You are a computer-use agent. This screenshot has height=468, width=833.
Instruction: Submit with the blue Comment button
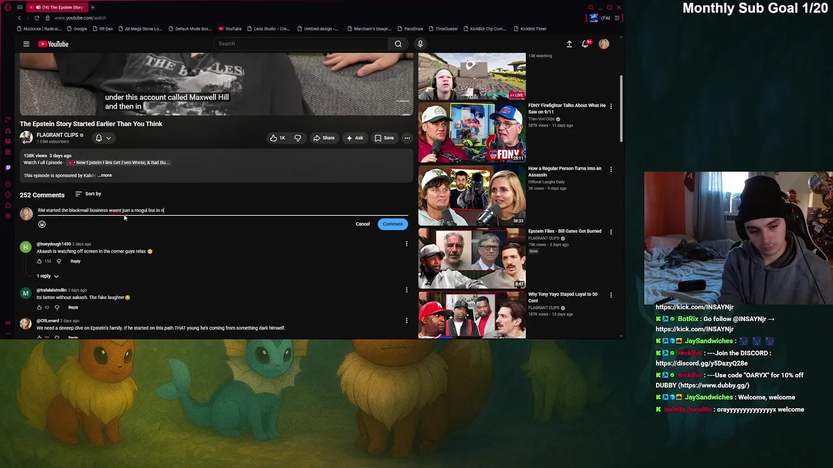(x=392, y=224)
